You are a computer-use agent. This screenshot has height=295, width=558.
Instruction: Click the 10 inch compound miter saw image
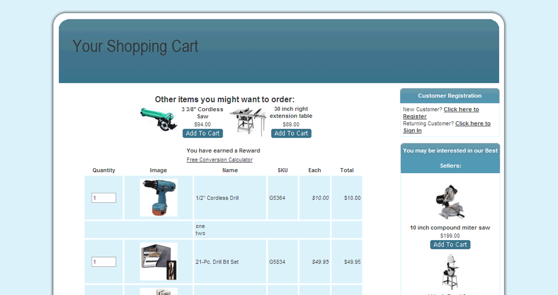point(450,201)
